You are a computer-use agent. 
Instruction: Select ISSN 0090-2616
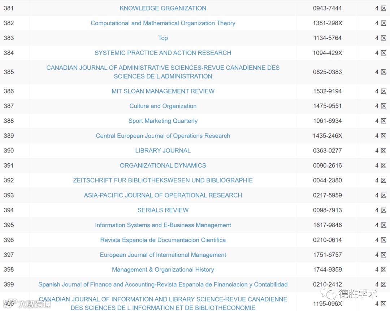click(x=327, y=165)
